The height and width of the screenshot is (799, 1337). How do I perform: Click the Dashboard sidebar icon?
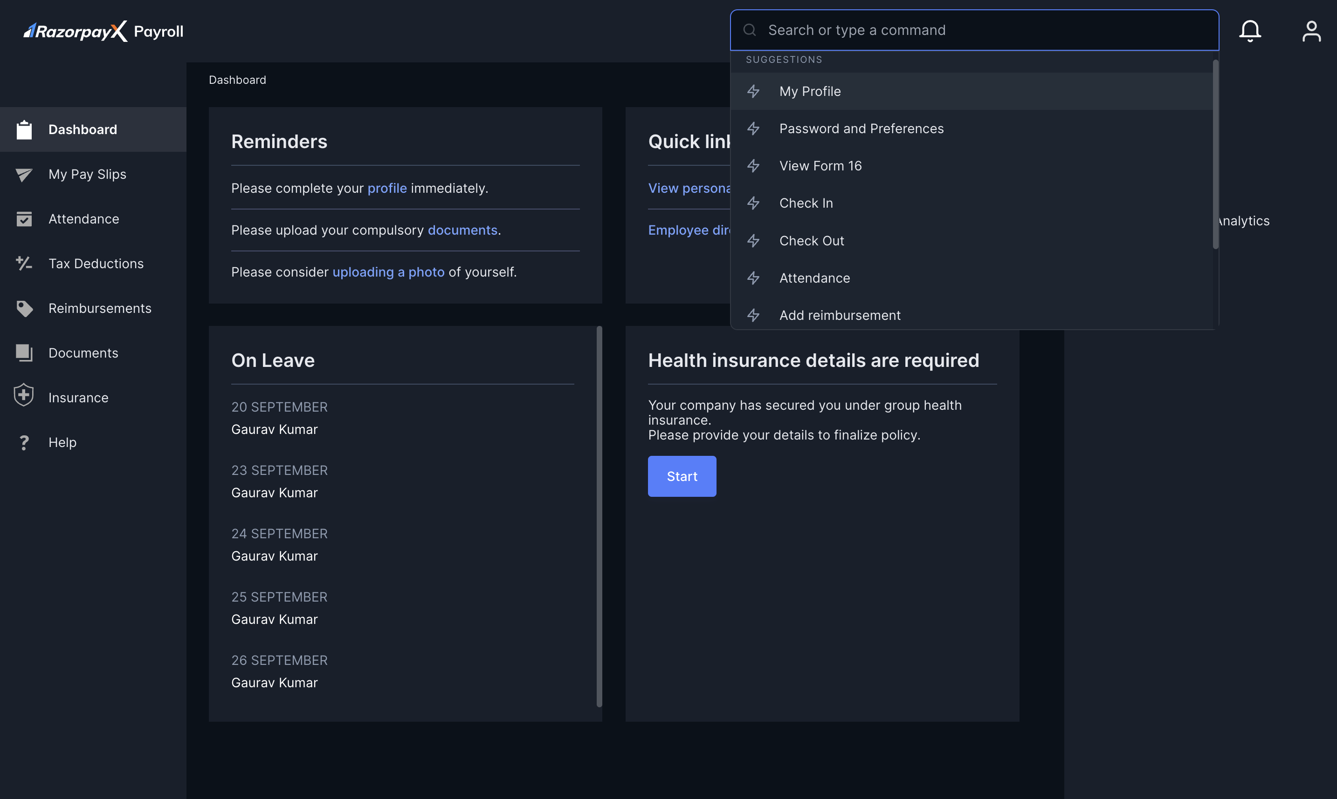(x=24, y=129)
